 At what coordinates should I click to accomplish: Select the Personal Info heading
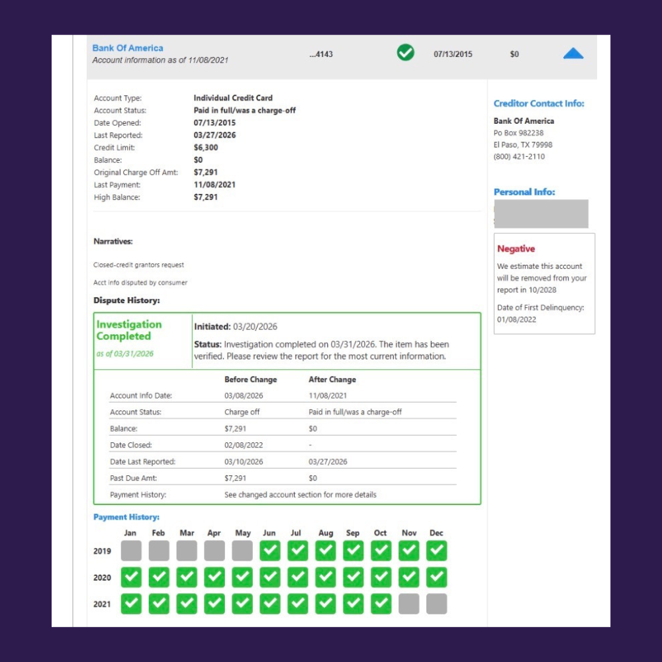tap(524, 192)
